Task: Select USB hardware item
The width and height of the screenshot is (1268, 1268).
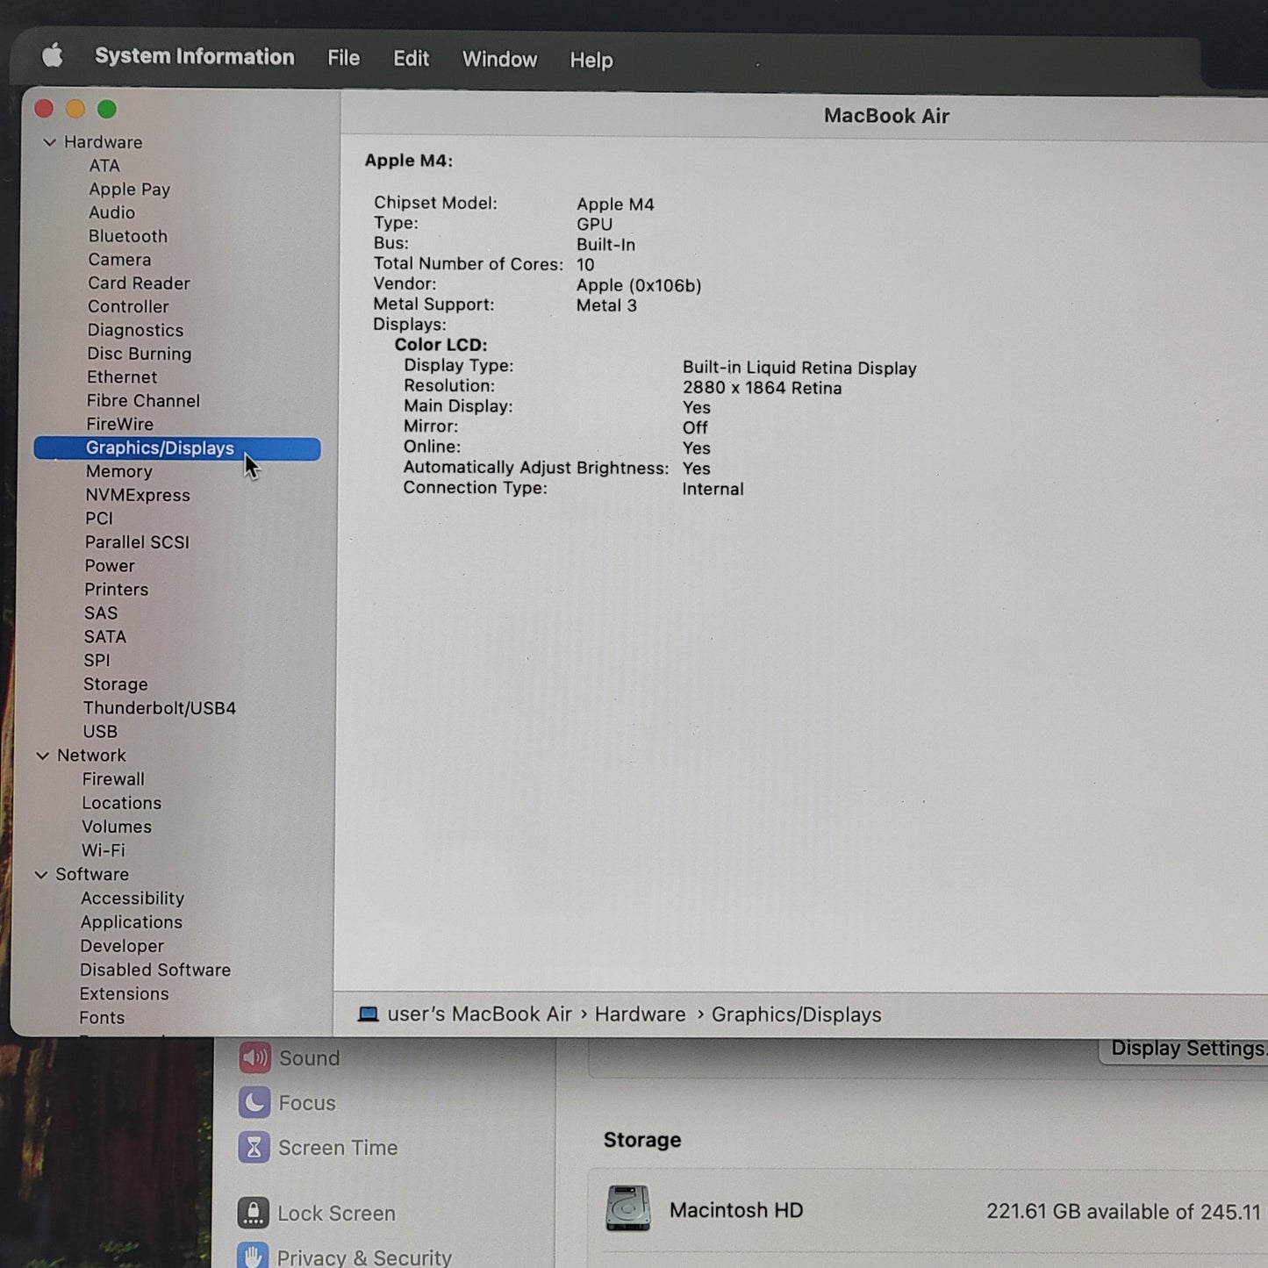Action: (100, 733)
